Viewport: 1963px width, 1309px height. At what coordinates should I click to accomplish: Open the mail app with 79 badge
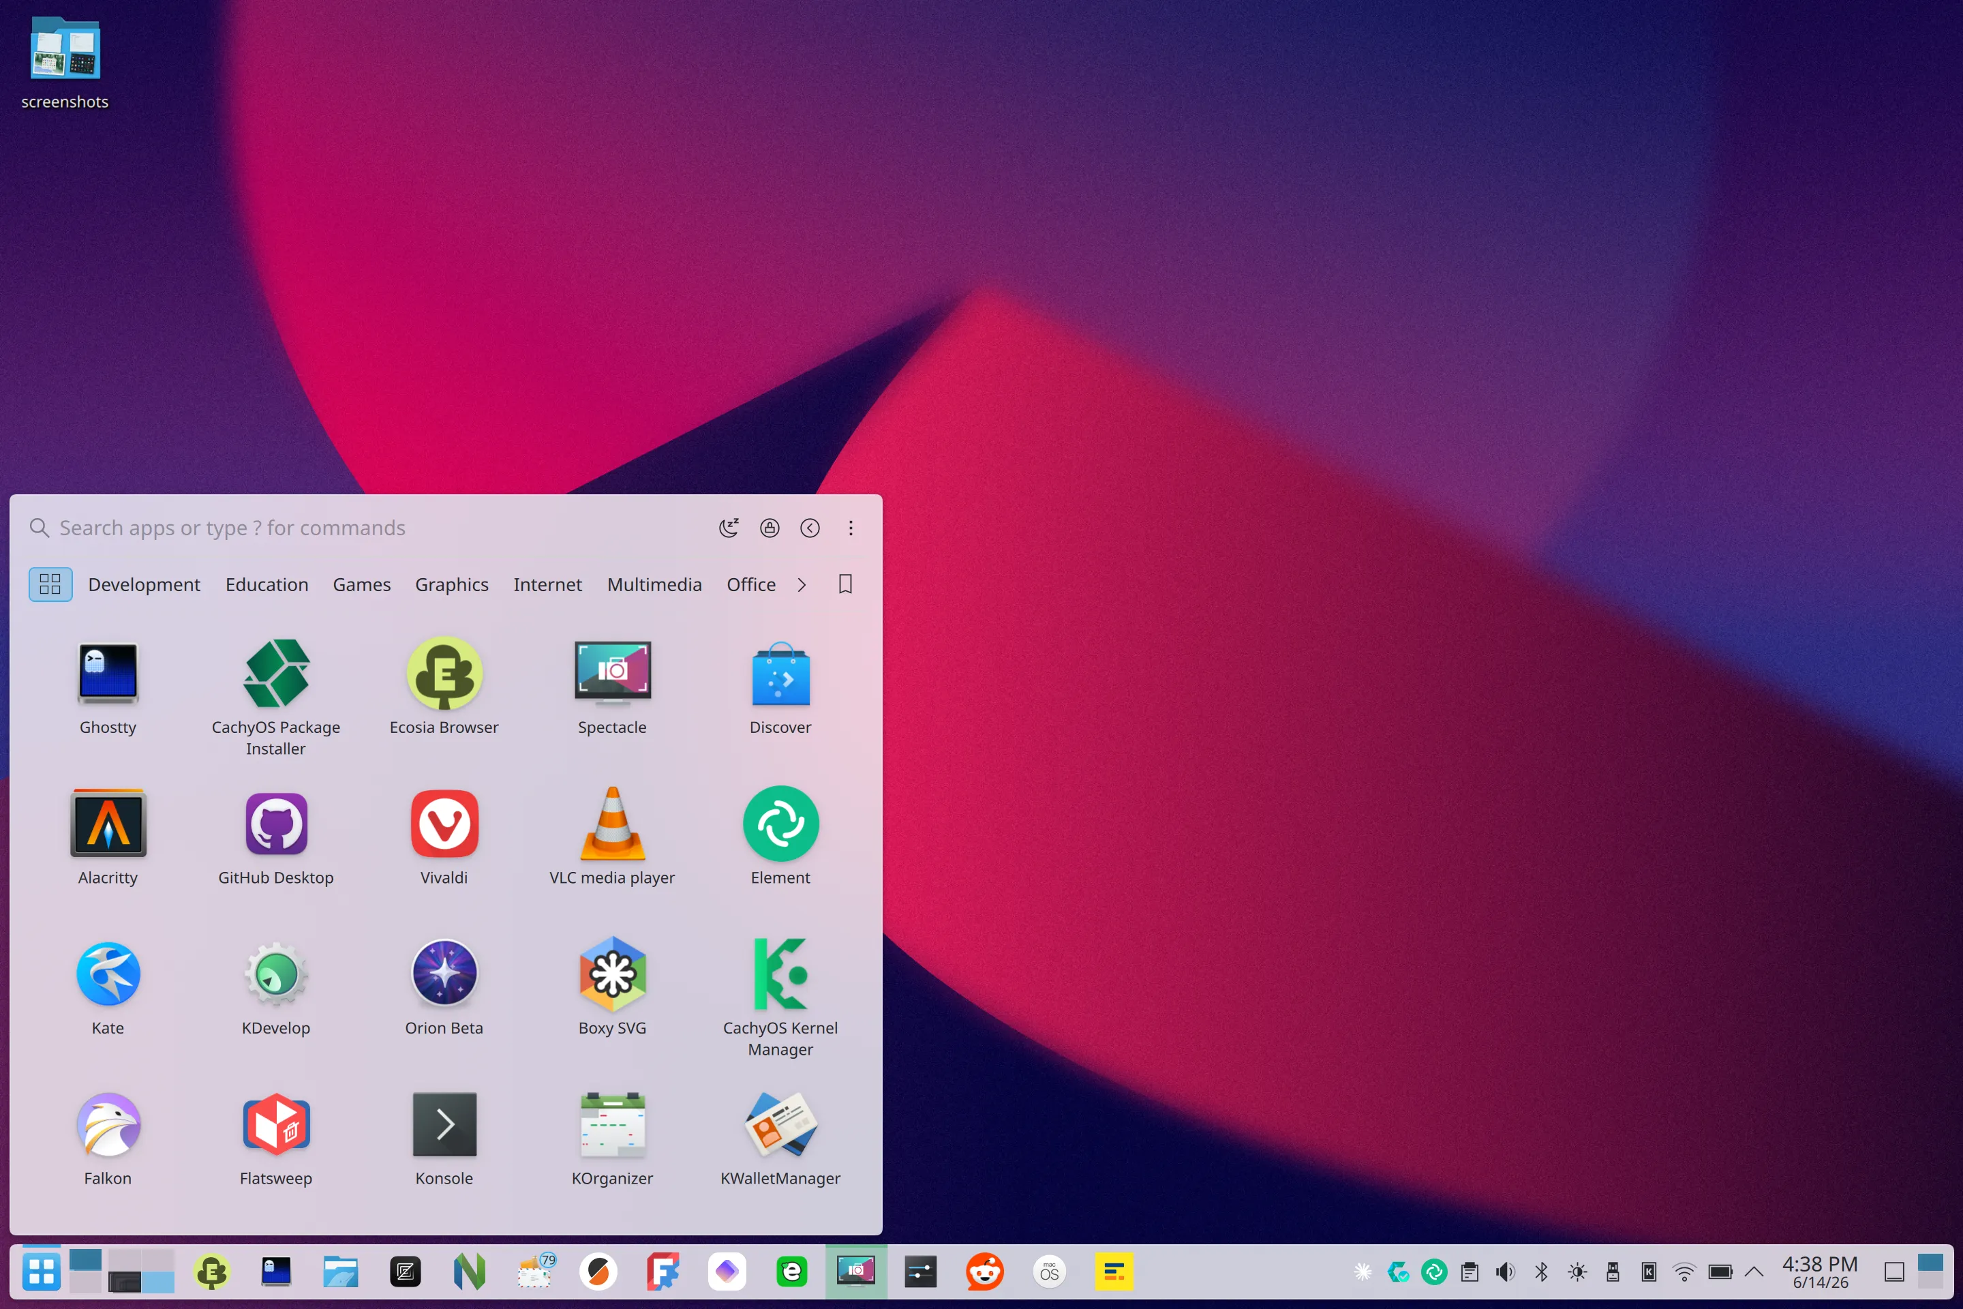[x=535, y=1272]
